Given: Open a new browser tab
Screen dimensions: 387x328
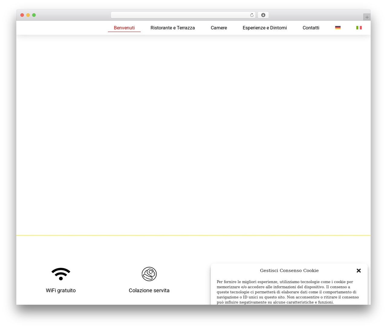Looking at the screenshot, I should (x=367, y=17).
